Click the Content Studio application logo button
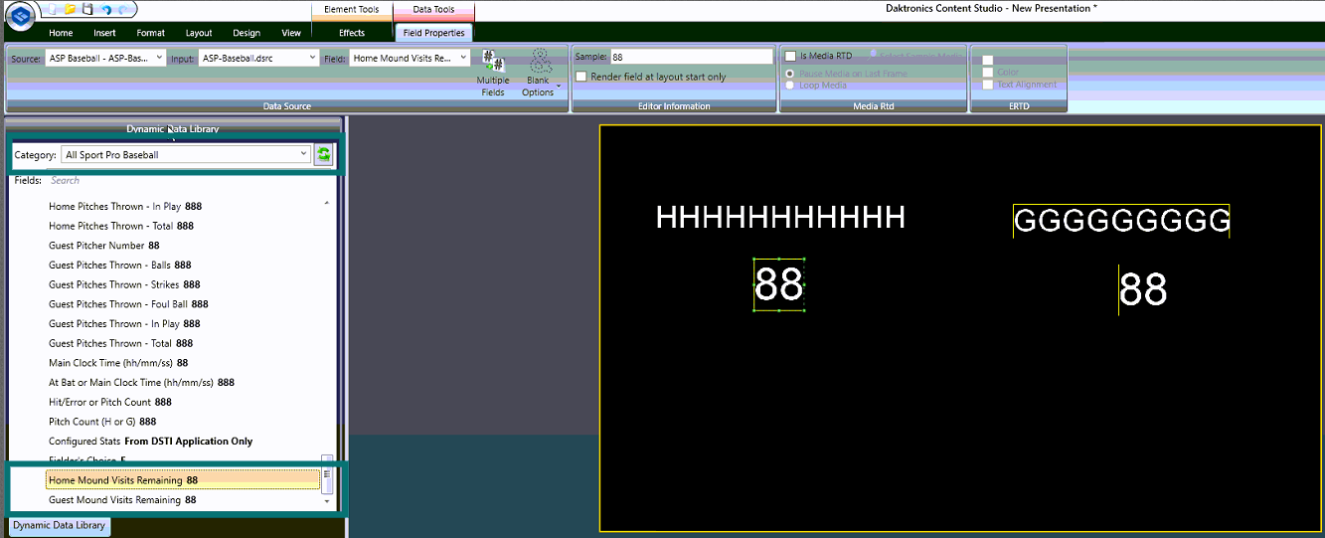 point(21,17)
